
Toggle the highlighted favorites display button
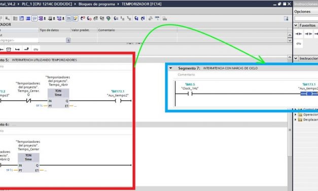(75, 18)
